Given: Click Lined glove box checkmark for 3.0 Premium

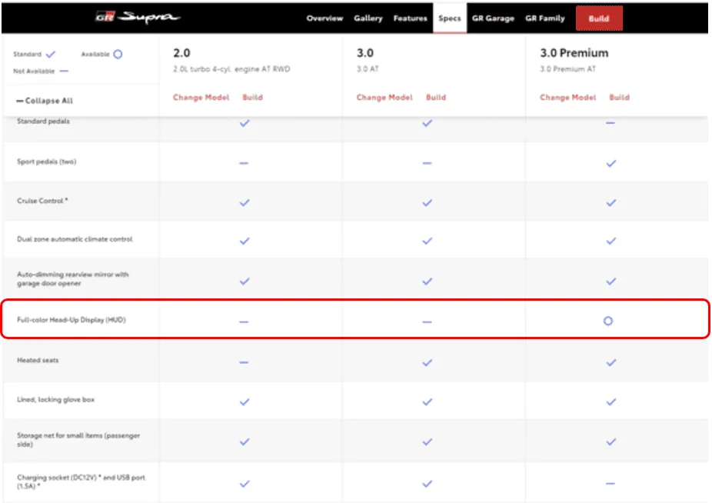Looking at the screenshot, I should point(611,401).
